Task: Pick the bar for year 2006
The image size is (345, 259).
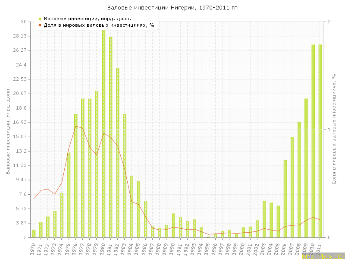Action: tap(285, 199)
